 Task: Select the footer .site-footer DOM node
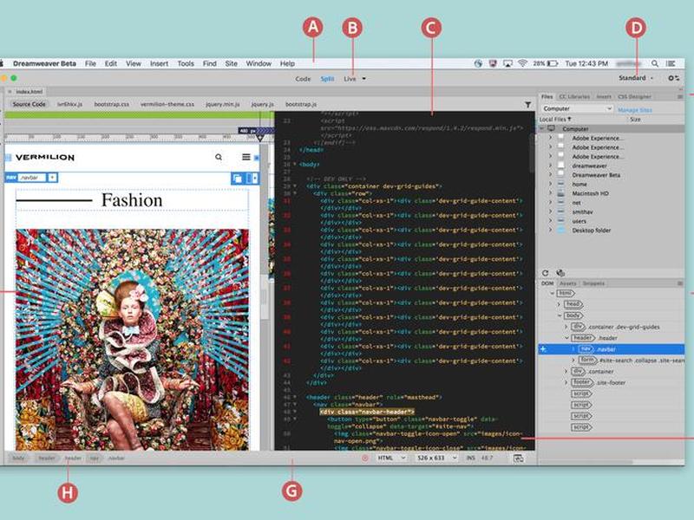[598, 382]
